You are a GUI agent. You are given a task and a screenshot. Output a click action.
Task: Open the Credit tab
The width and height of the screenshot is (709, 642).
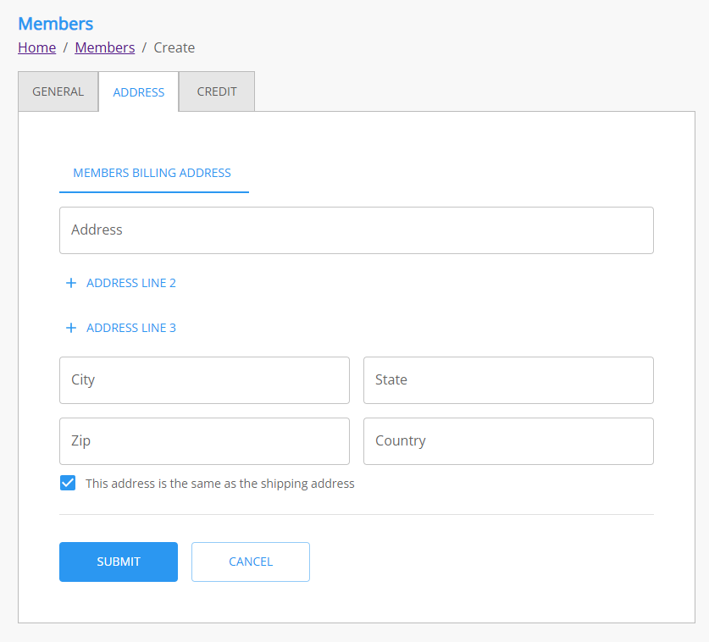click(217, 91)
